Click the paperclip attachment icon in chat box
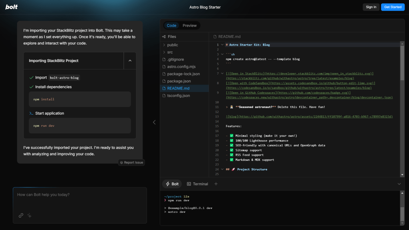The width and height of the screenshot is (409, 230). tap(21, 215)
